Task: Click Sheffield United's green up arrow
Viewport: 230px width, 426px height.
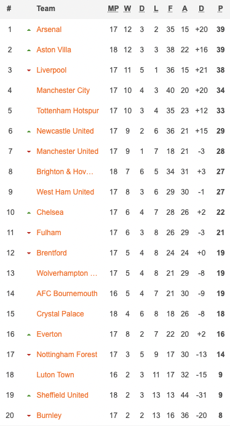Action: click(29, 396)
